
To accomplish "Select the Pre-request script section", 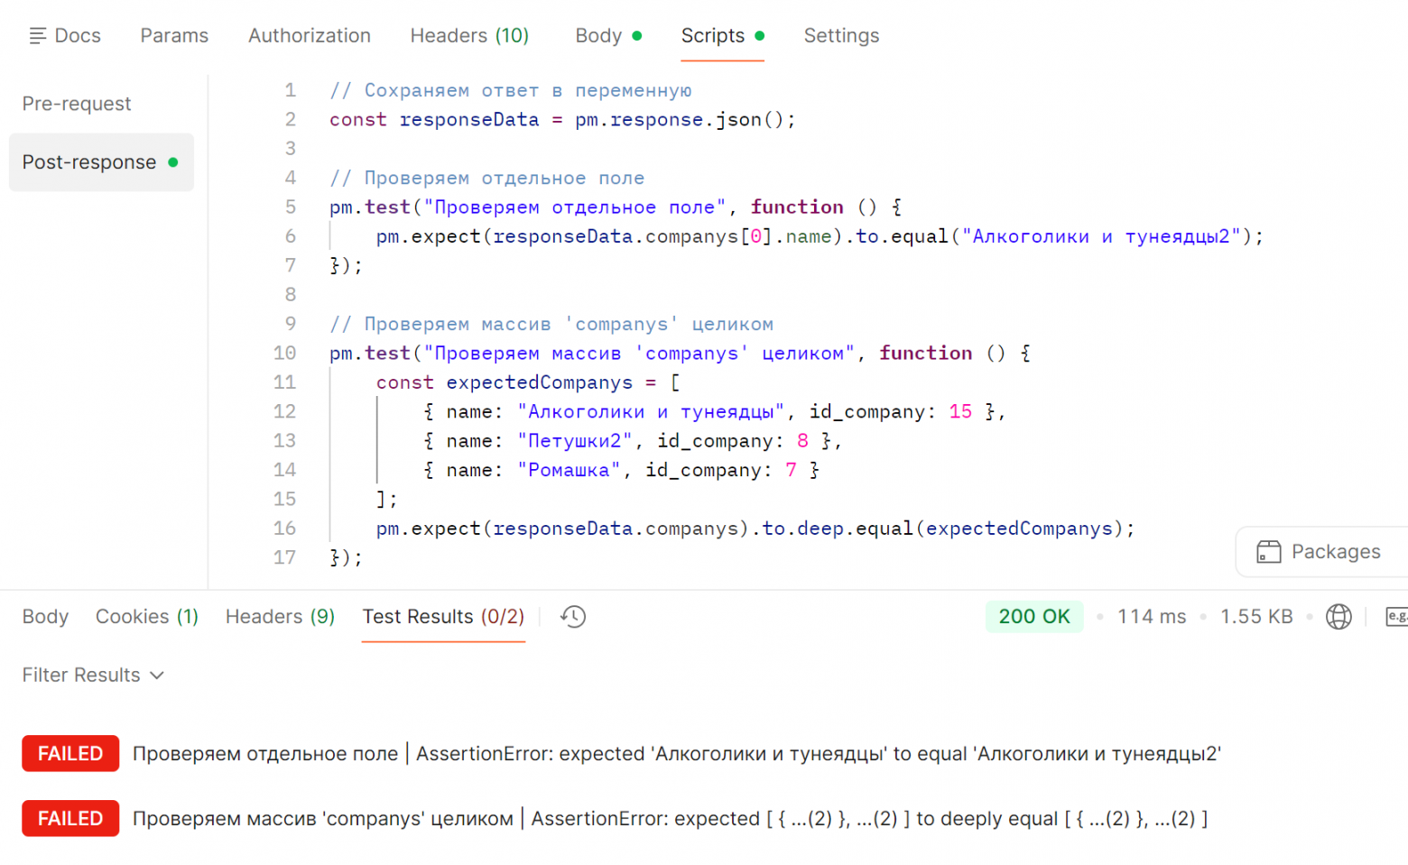I will pyautogui.click(x=77, y=104).
